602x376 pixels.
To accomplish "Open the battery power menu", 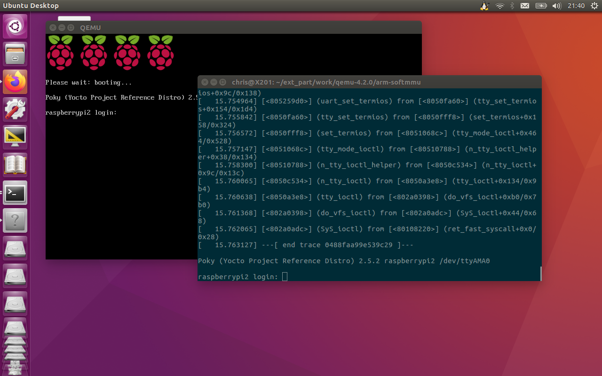I will click(541, 6).
